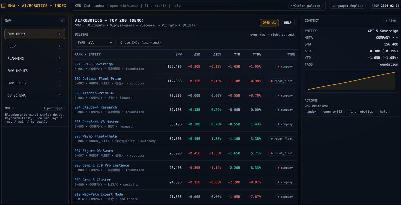Open the 002 Optimus Fleet Prime link
The image size is (401, 205).
(98, 79)
